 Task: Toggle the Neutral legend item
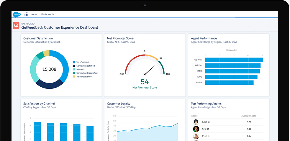[81, 69]
